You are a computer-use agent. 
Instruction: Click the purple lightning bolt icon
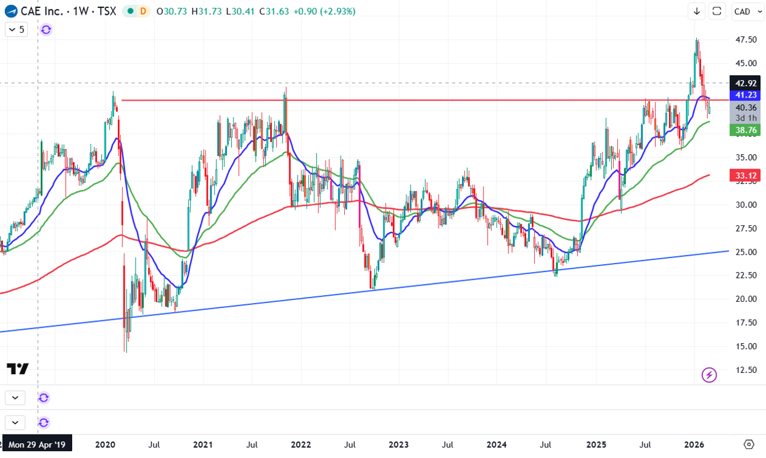click(x=709, y=375)
